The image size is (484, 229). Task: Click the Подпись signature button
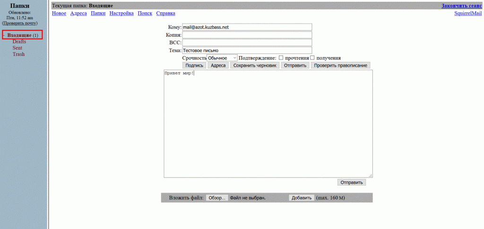click(x=194, y=65)
